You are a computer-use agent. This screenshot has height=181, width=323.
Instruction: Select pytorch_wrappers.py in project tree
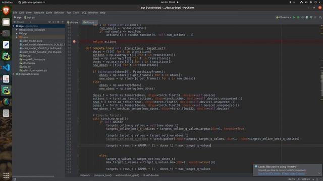(x=33, y=70)
